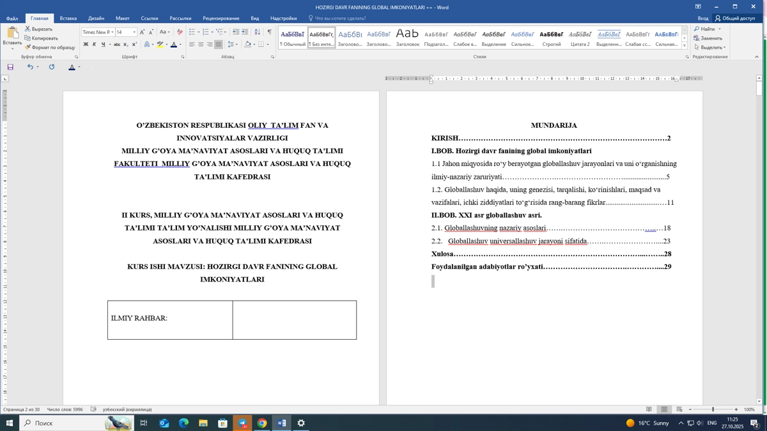Click the sort (АЯ↓) icon in Абзац group

coord(258,31)
